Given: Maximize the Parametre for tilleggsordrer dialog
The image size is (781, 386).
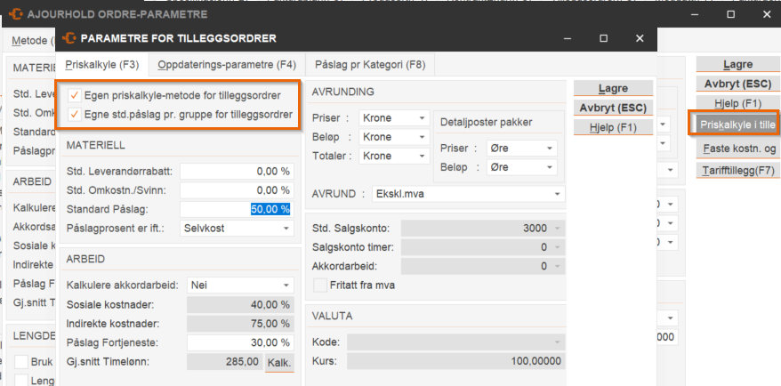Looking at the screenshot, I should pos(603,38).
